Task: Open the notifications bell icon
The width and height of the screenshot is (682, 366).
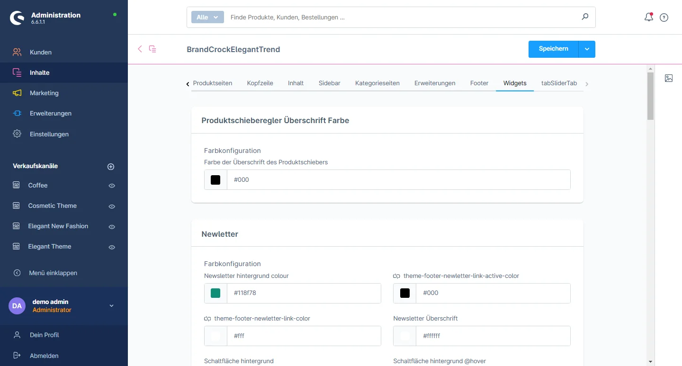Action: [648, 18]
